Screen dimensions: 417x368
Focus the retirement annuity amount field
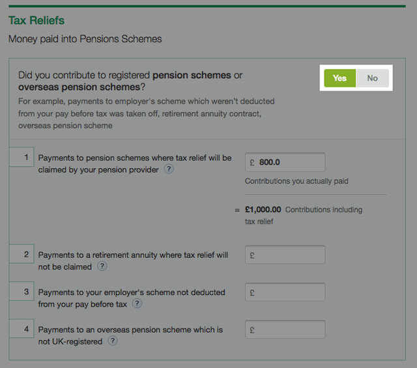285,255
